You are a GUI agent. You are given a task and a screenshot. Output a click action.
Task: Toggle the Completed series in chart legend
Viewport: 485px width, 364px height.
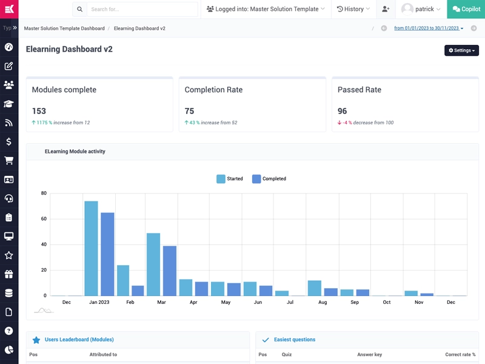click(269, 179)
